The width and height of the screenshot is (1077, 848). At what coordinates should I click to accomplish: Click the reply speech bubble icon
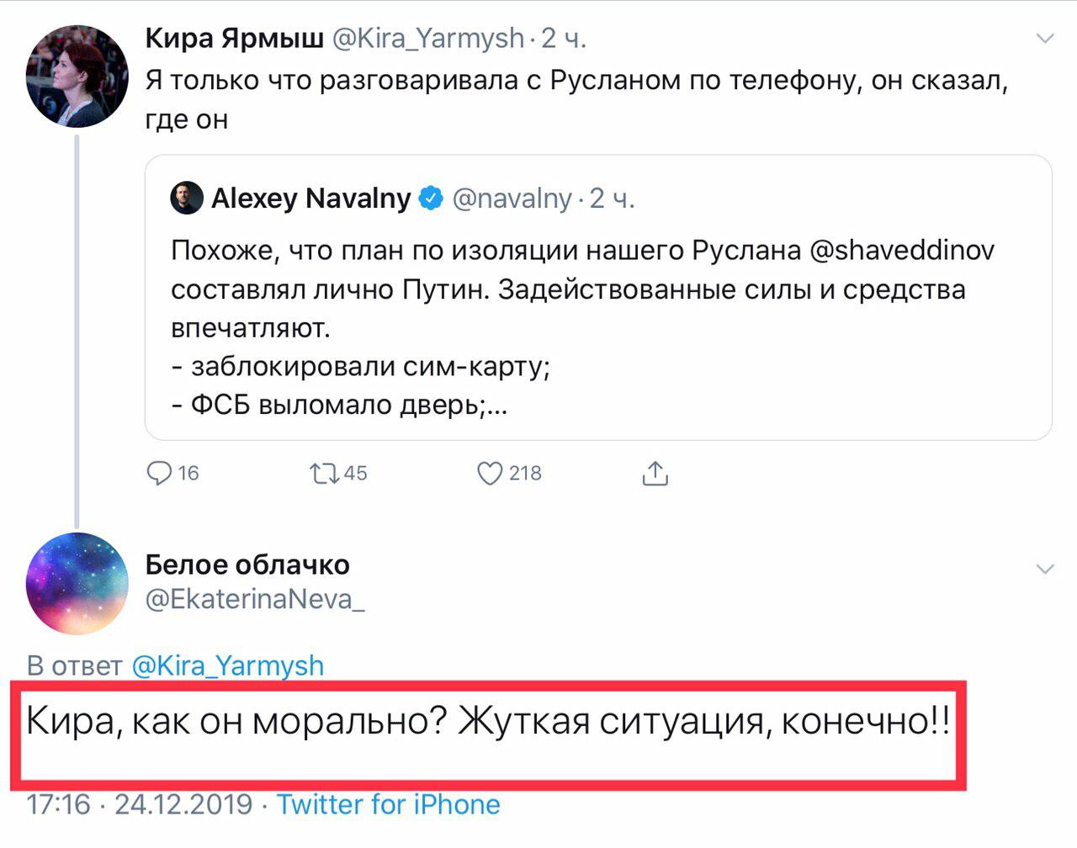coord(159,474)
